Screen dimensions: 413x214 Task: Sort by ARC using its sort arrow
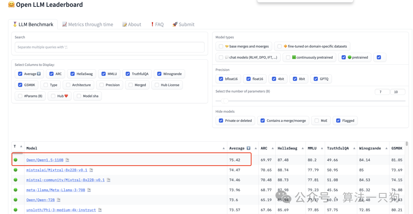tap(273, 149)
